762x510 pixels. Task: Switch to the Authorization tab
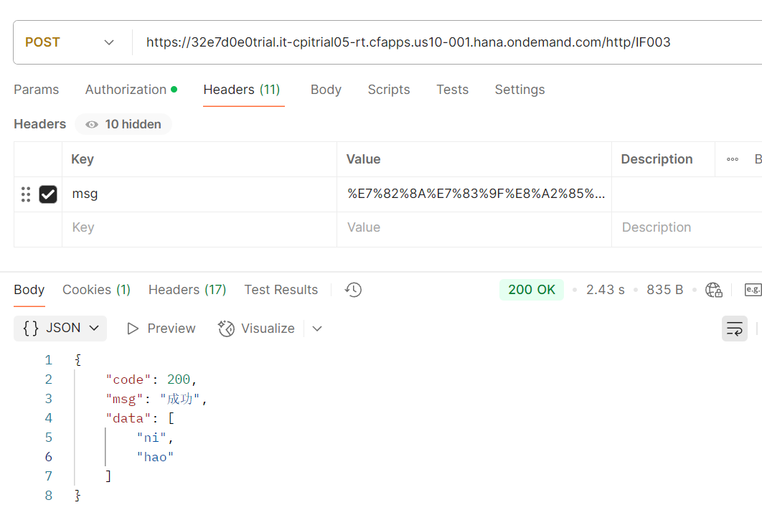point(127,90)
